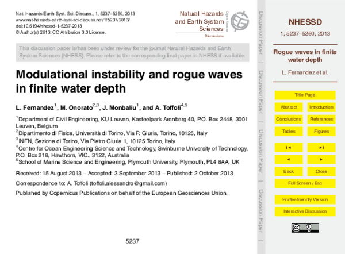
Task: Jump to the Abstract section
Action: [289, 107]
